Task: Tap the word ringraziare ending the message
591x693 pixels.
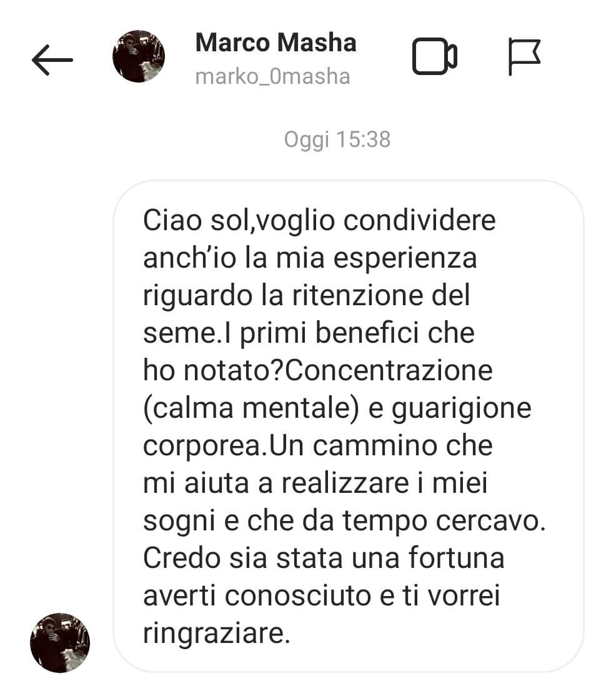Action: [216, 634]
